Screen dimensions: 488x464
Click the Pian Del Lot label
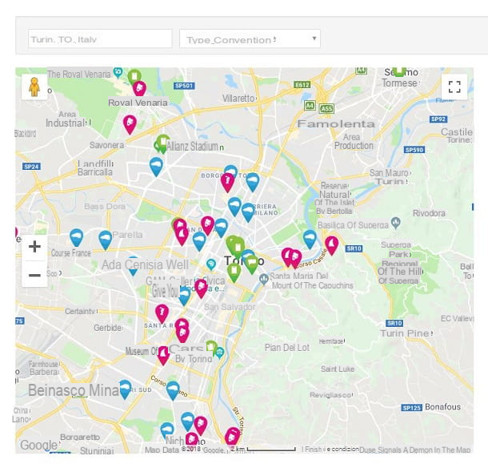point(287,347)
